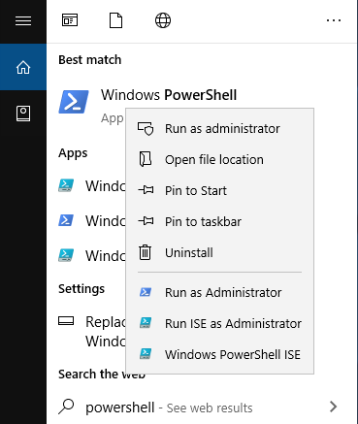Launch Windows PowerShell ISE from the menu
This screenshot has width=358, height=424.
point(219,355)
